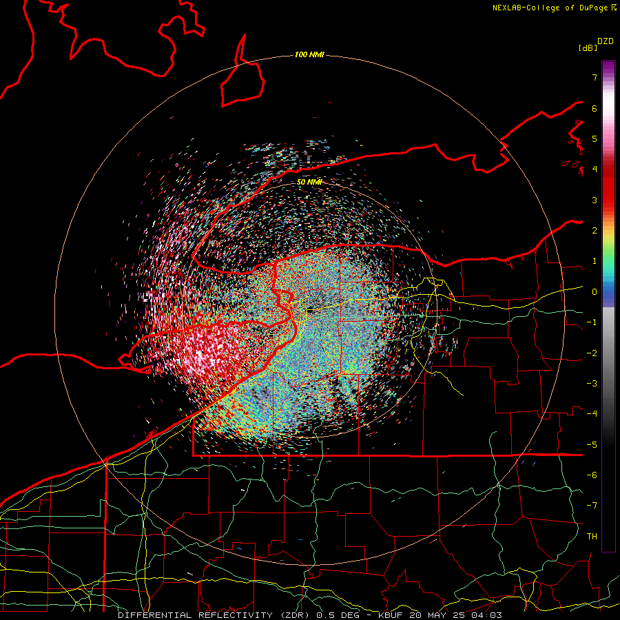The width and height of the screenshot is (620, 620).
Task: Click the color scale value 6
Action: tap(595, 108)
